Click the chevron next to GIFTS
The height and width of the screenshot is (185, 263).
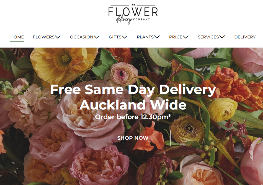tap(125, 37)
